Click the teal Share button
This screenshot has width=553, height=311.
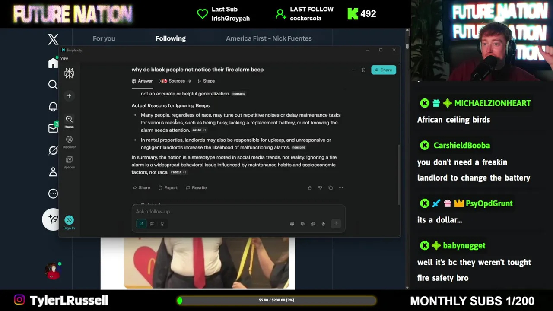pos(384,70)
